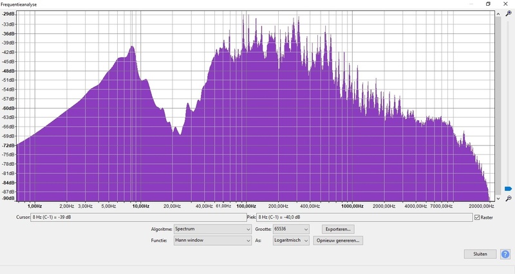Click the zoom in magnifier icon
Screen dimensions: 515x274
click(508, 14)
